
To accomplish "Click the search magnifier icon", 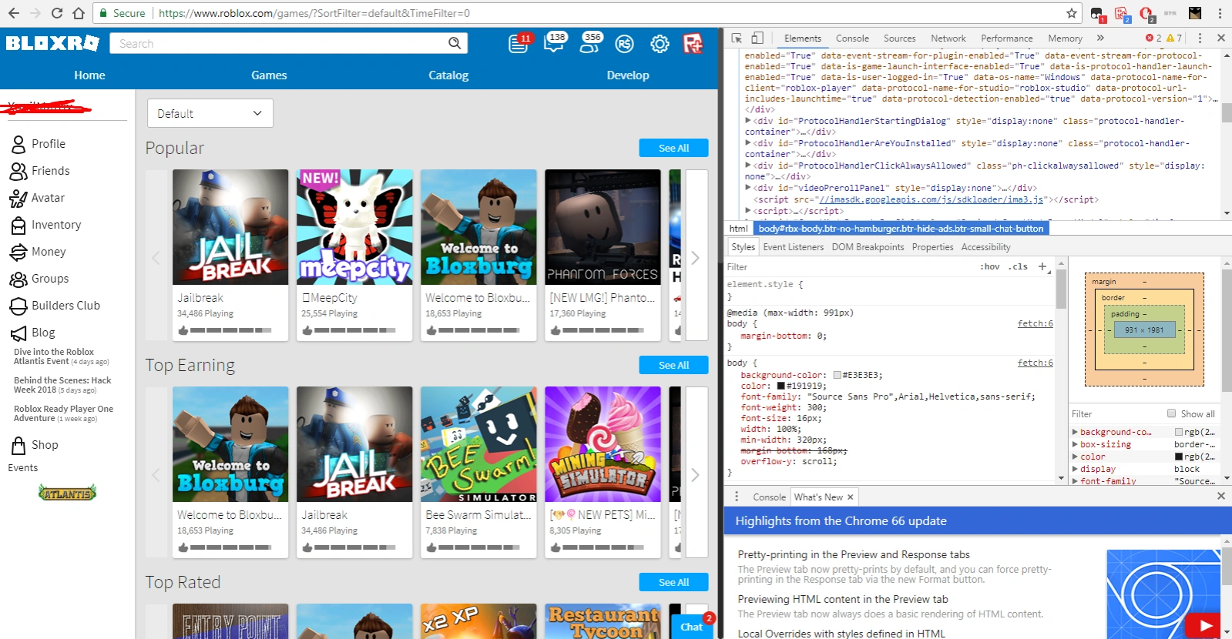I will coord(455,43).
